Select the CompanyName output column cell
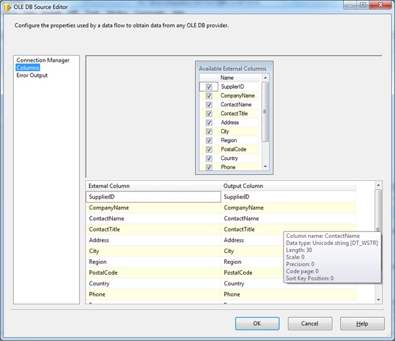This screenshot has width=395, height=341. pos(288,208)
